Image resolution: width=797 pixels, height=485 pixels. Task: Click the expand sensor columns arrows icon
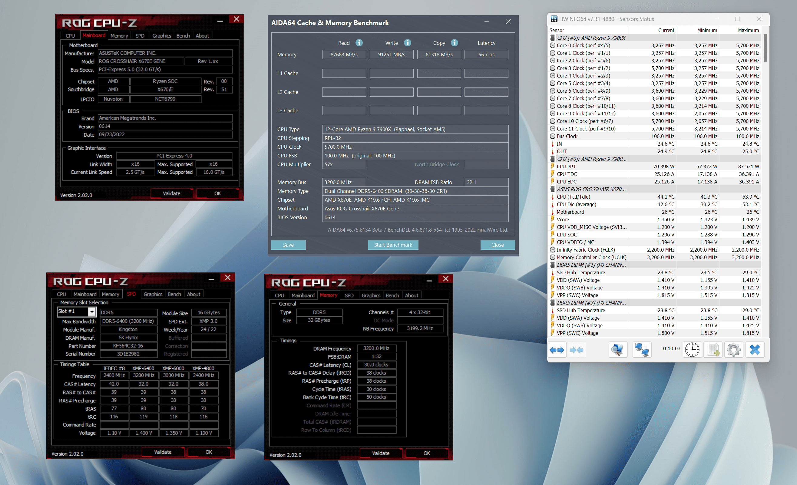tap(556, 350)
